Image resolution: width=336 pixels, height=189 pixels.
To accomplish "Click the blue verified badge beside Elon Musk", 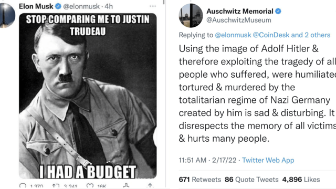I will pyautogui.click(x=58, y=6).
